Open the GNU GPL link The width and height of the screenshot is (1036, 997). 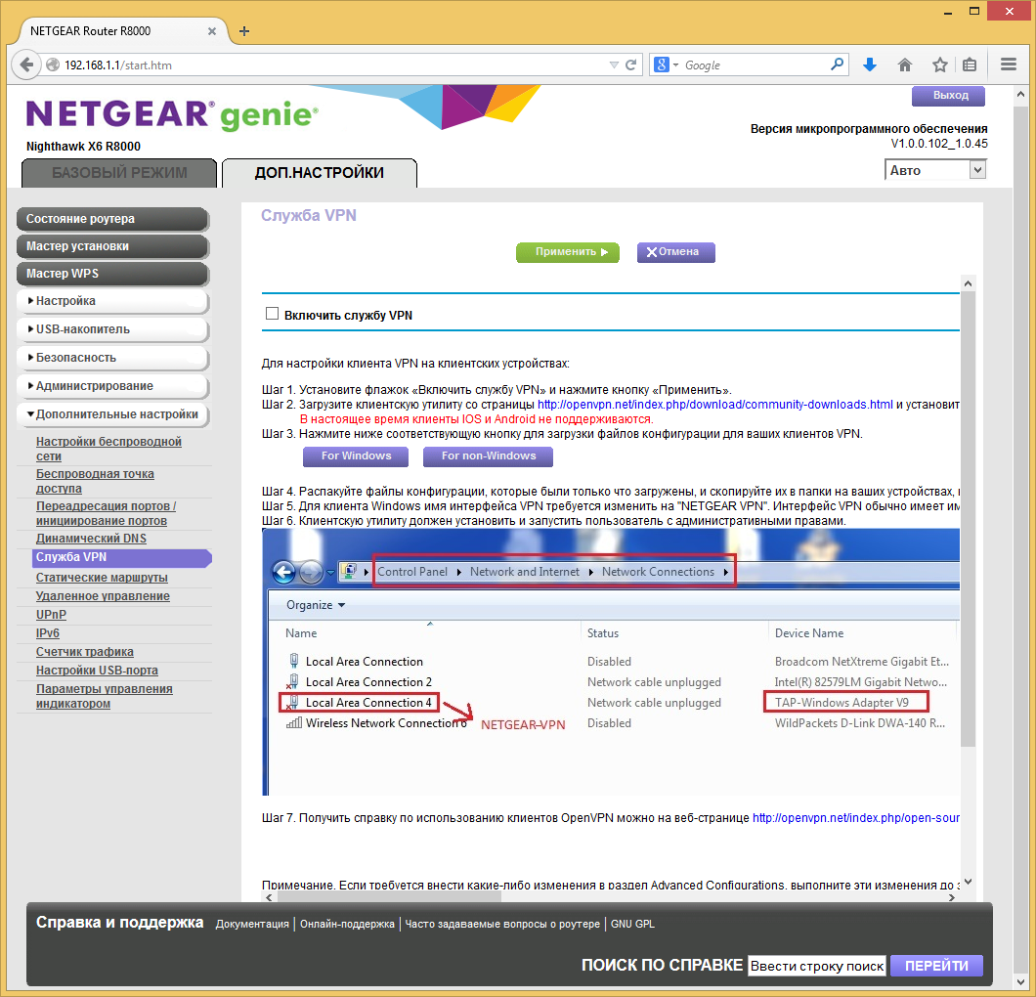click(x=632, y=924)
